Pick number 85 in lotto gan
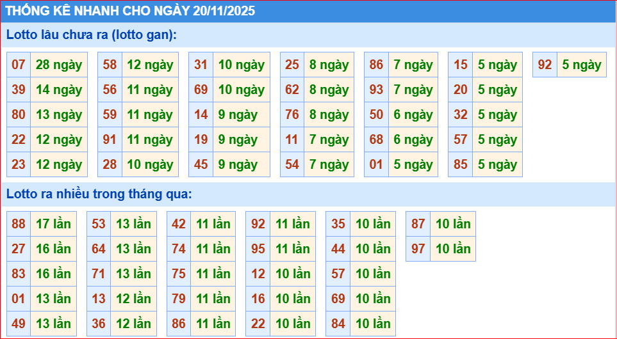The width and height of the screenshot is (617, 339). pyautogui.click(x=461, y=164)
